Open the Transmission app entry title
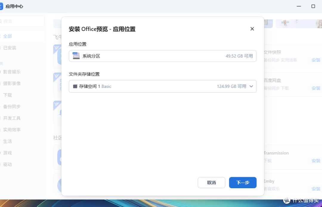This screenshot has height=207, width=322. 276,153
